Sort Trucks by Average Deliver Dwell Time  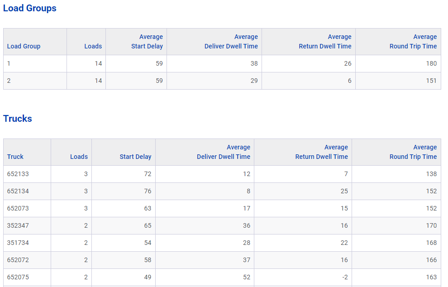click(x=224, y=152)
